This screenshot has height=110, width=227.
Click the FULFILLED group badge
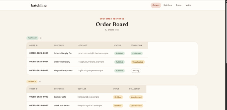[x=32, y=38]
